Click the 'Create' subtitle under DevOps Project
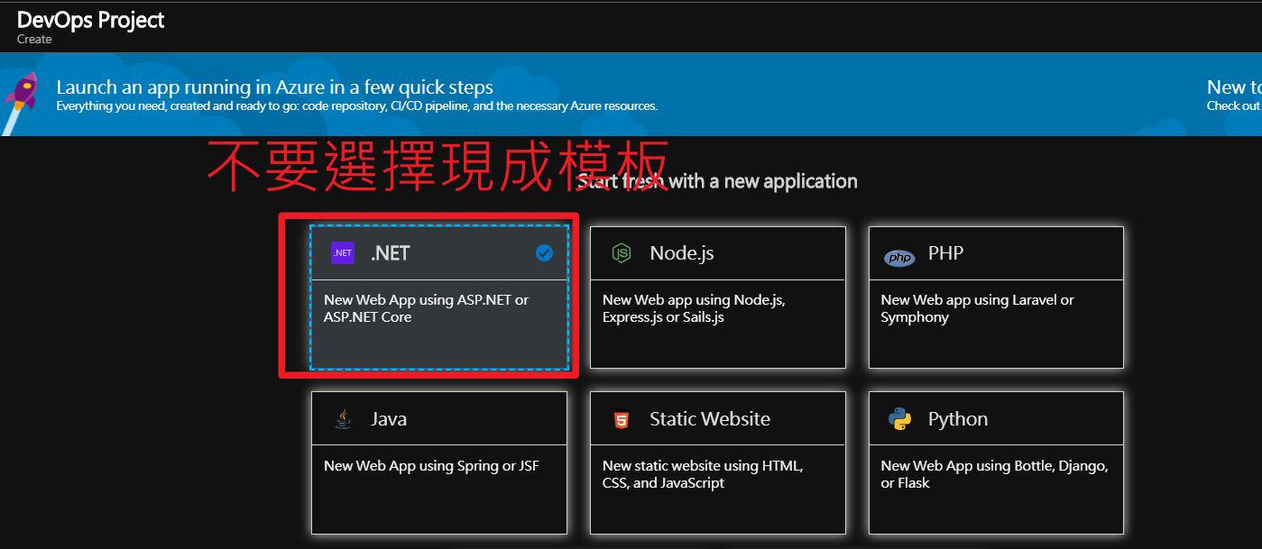This screenshot has height=549, width=1262. tap(34, 40)
